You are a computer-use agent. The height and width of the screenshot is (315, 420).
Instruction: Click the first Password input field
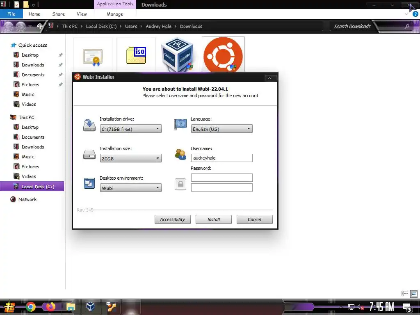[x=221, y=177]
